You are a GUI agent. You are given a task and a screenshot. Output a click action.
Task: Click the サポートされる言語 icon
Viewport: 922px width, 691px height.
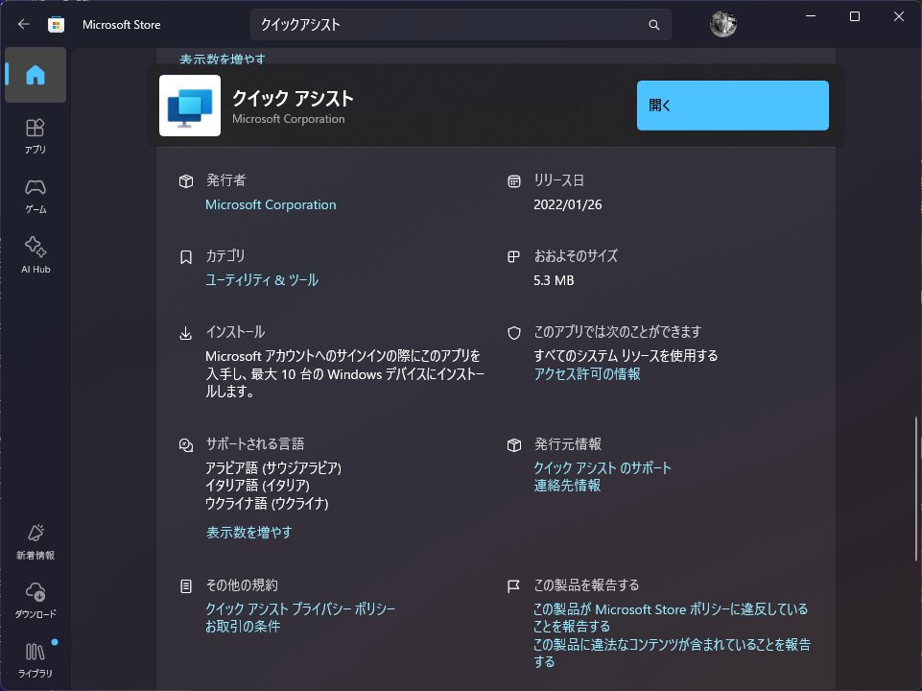pos(186,445)
